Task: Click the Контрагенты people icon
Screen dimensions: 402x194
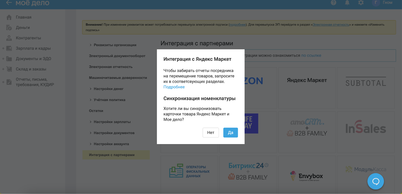Action: tap(9, 38)
